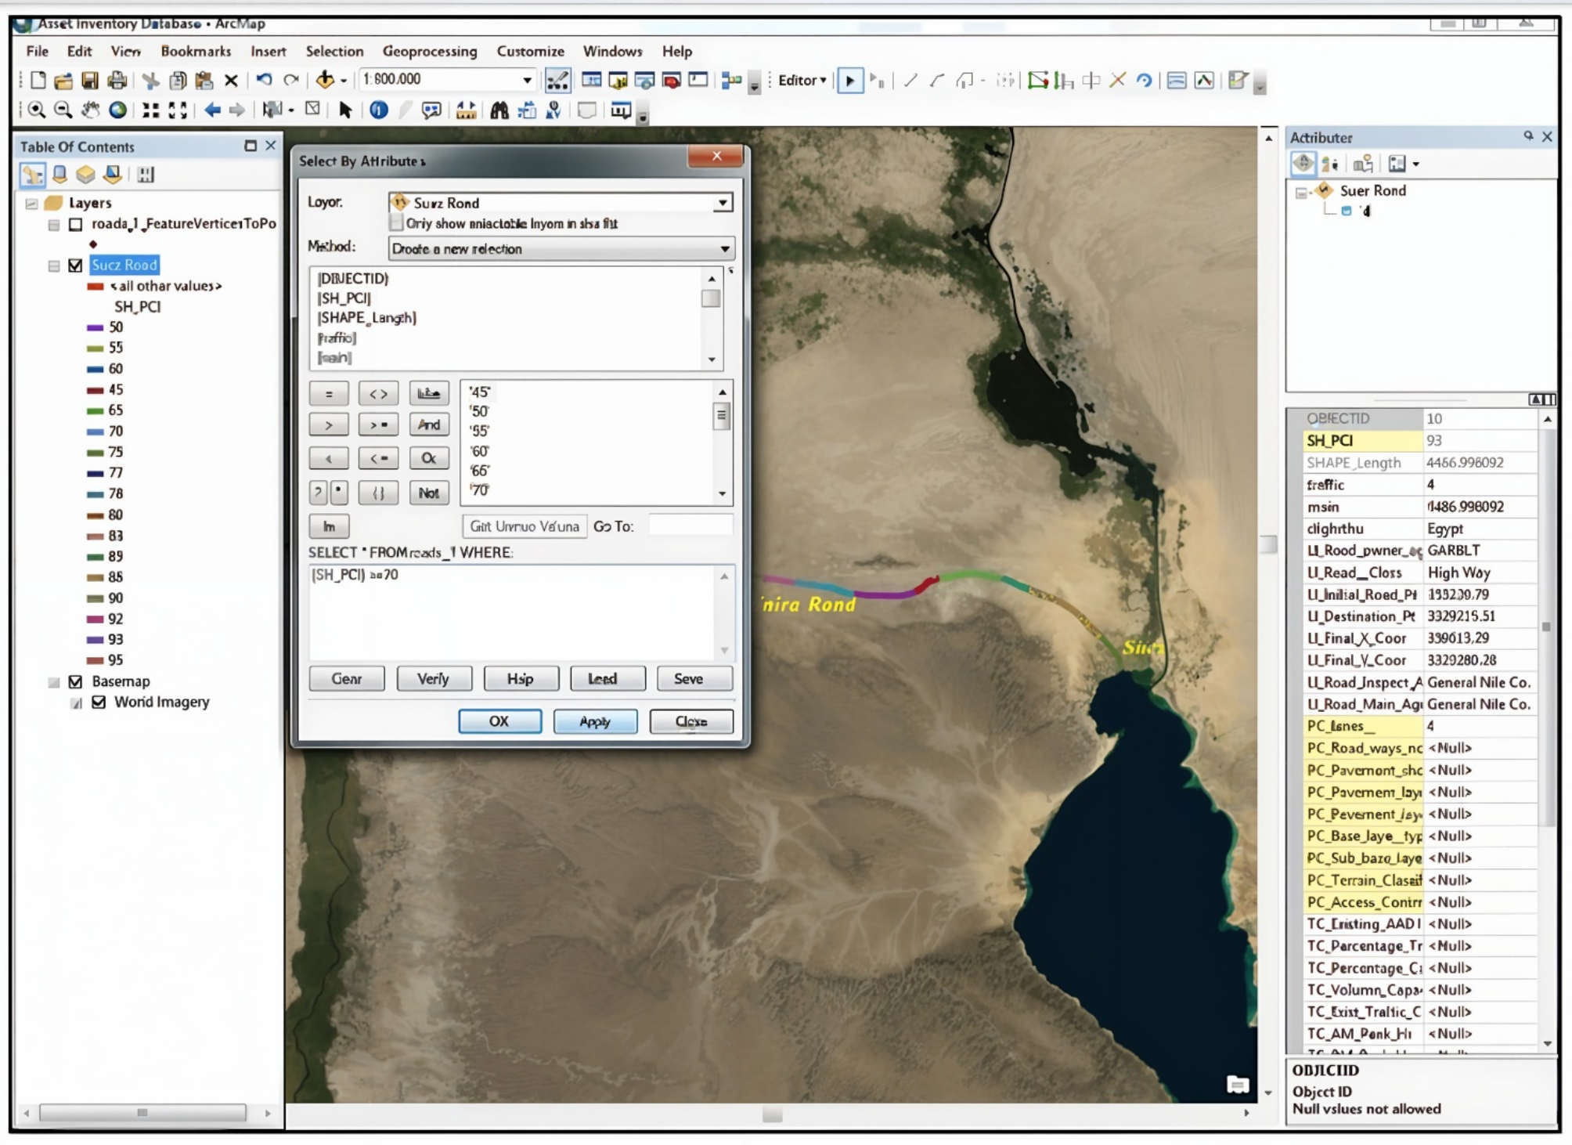The height and width of the screenshot is (1145, 1572).
Task: Open the map scale dropdown
Action: 527,80
